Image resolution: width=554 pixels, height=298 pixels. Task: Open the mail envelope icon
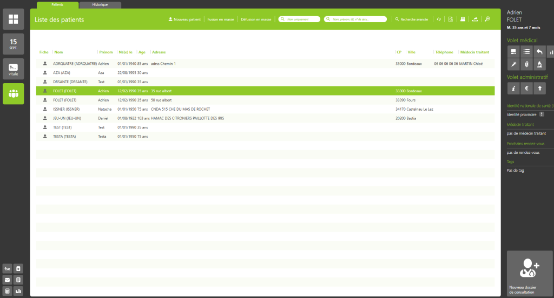[x=8, y=280]
